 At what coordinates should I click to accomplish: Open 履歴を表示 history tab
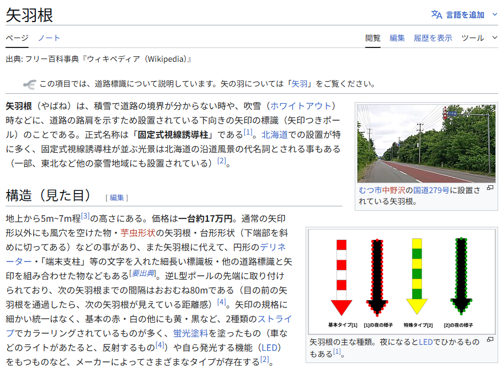point(433,38)
